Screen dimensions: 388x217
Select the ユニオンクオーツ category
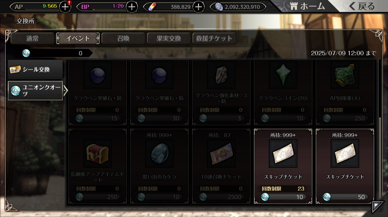pos(35,90)
